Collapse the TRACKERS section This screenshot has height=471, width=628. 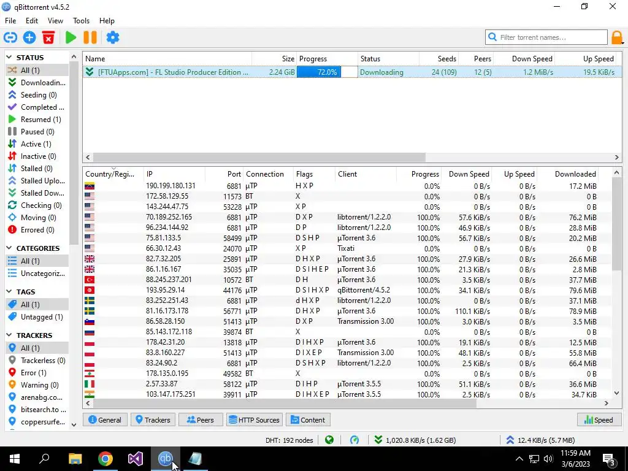(x=9, y=335)
